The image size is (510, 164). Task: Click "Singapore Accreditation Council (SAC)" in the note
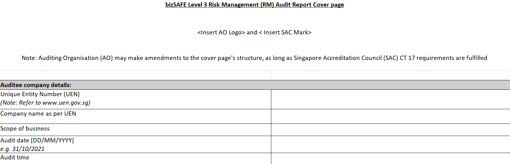coord(346,58)
